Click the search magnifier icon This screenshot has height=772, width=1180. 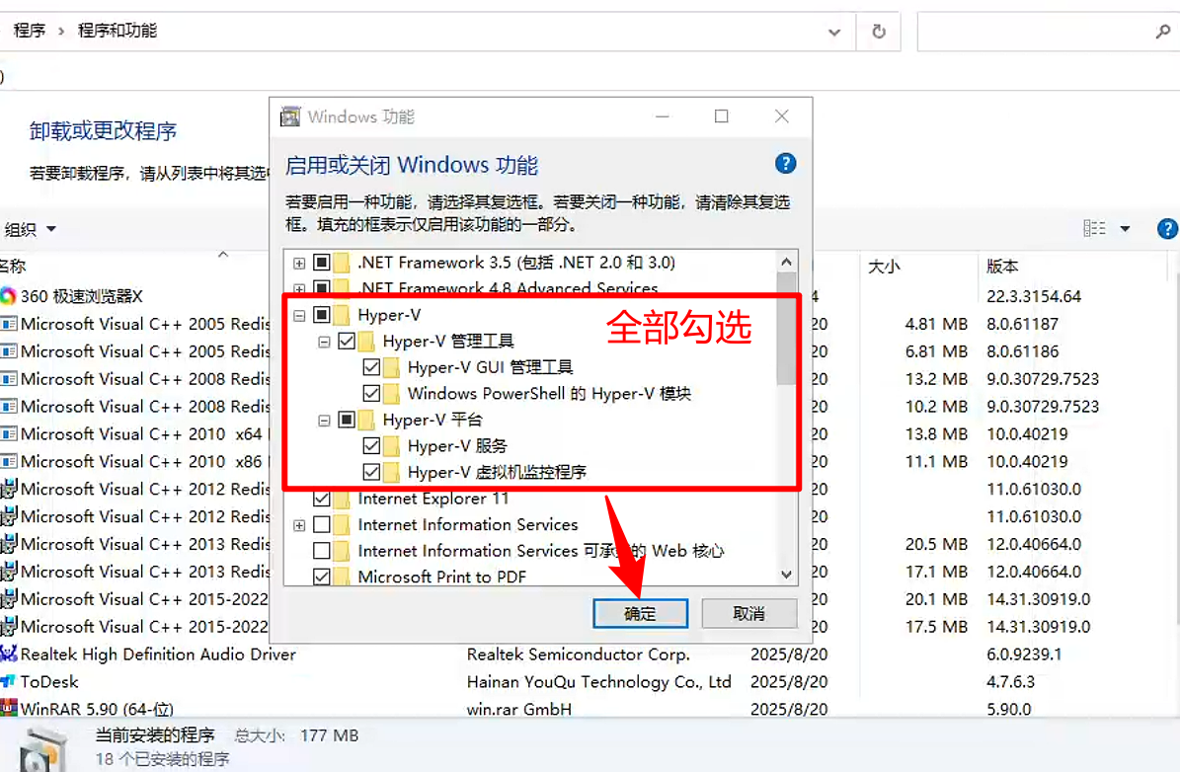pos(1162,32)
